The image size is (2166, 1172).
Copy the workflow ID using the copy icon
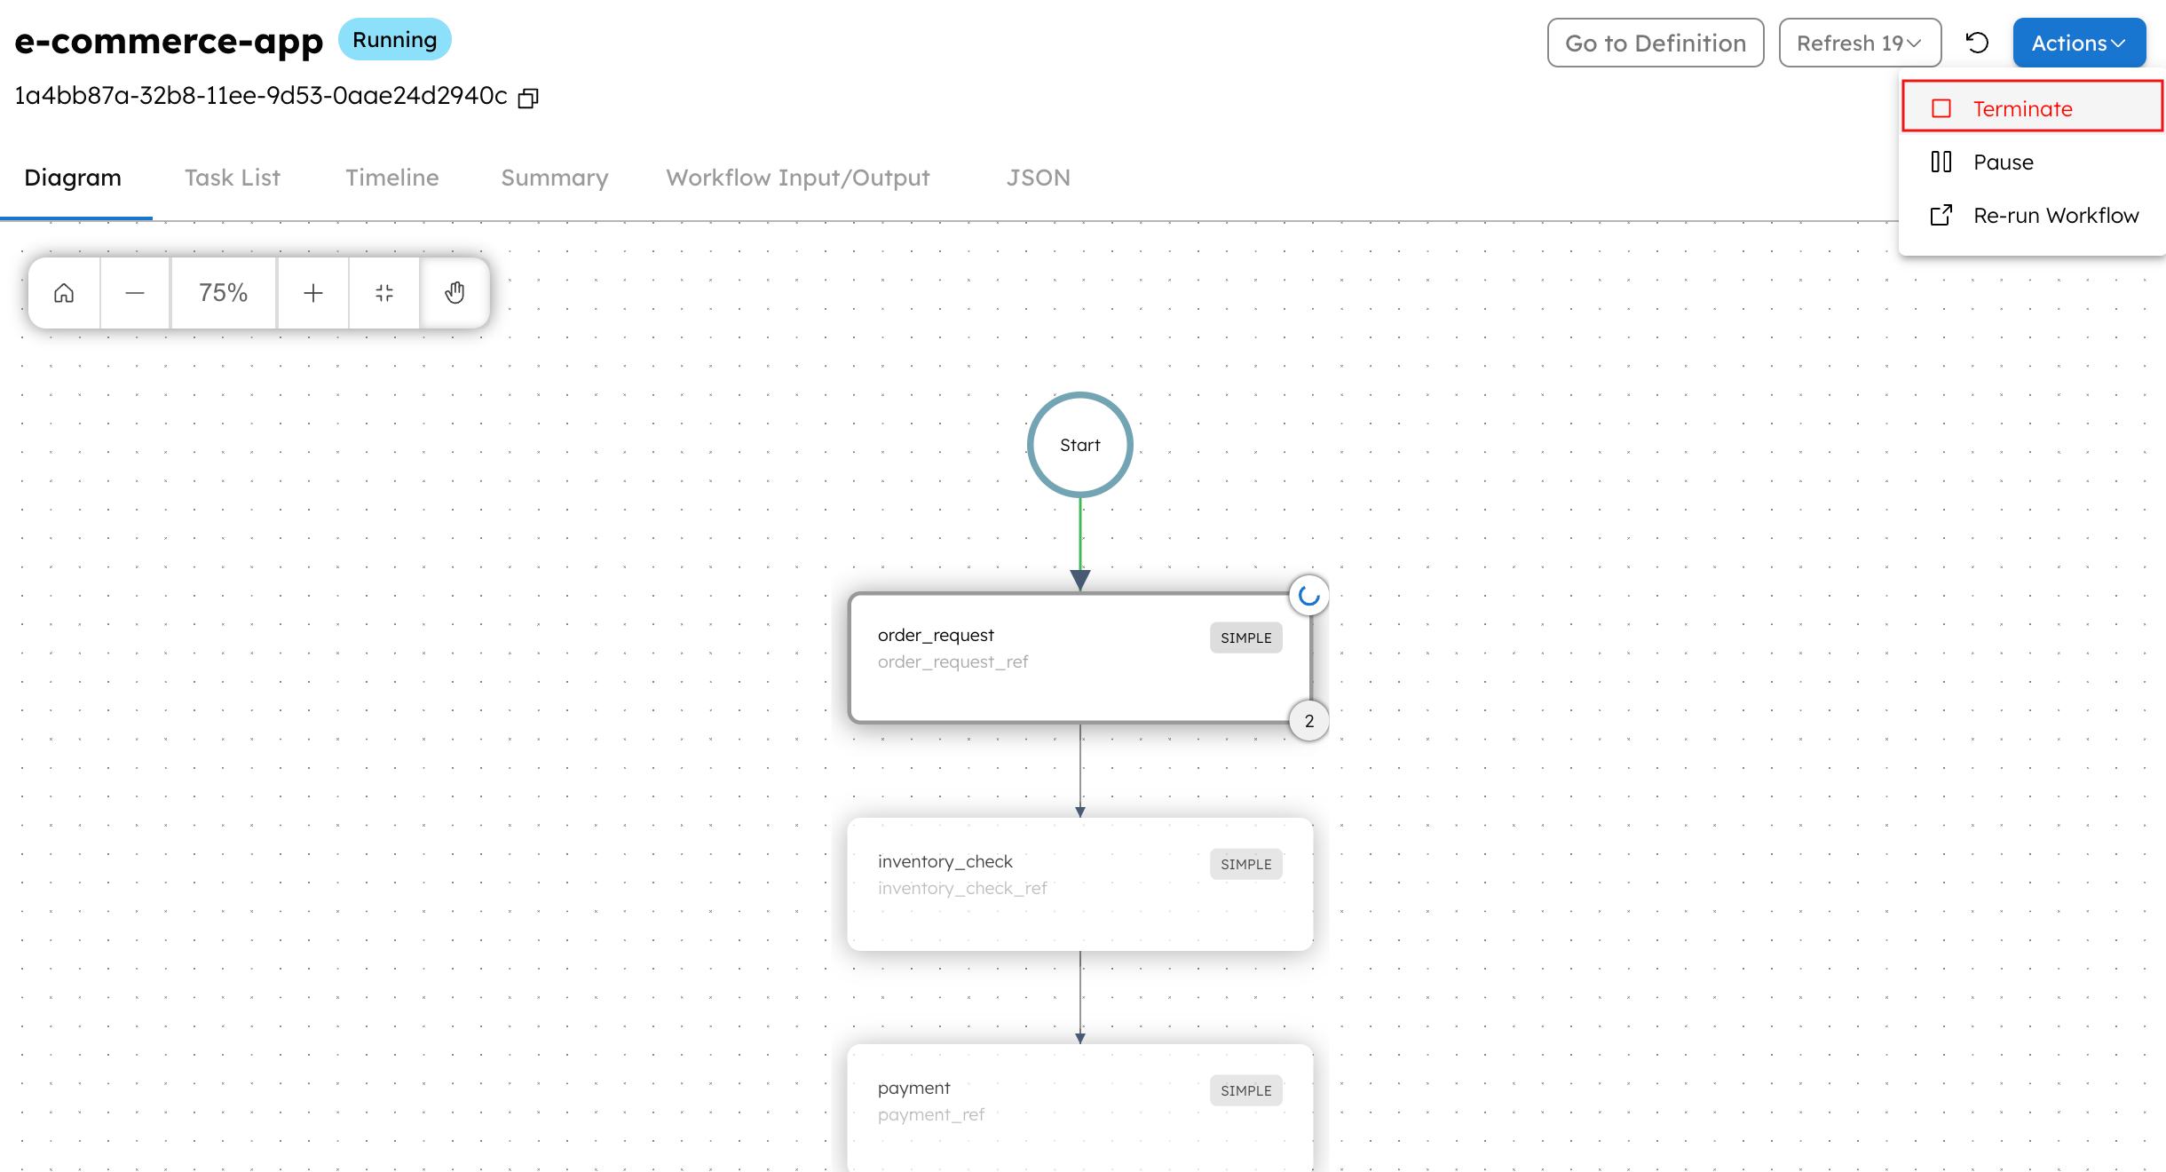pos(528,98)
